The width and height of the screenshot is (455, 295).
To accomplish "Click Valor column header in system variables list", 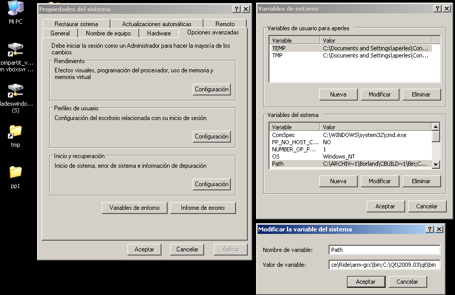I will point(376,127).
